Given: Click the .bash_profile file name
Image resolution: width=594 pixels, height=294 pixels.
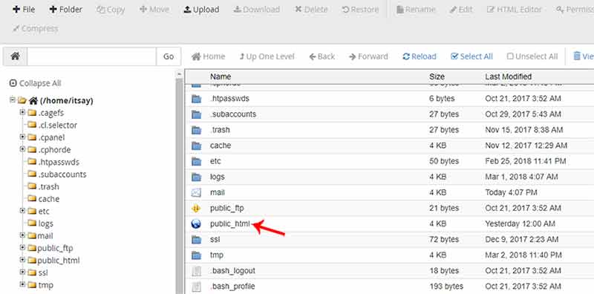Looking at the screenshot, I should (232, 287).
